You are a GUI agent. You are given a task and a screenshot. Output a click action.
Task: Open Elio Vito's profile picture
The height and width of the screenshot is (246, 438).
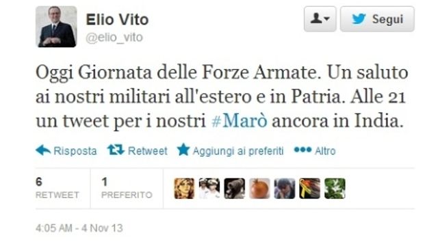point(56,27)
